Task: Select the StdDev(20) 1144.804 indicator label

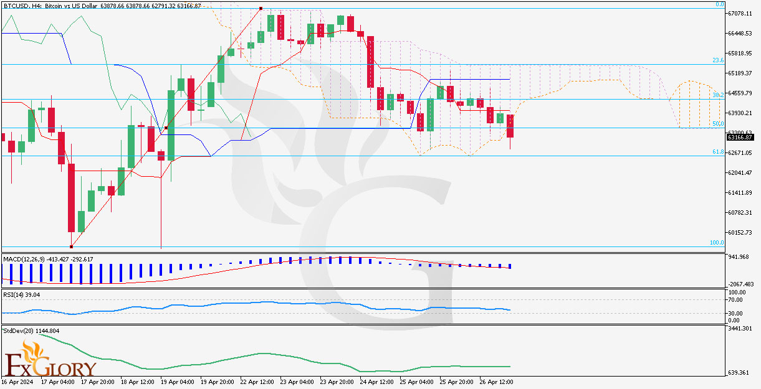Action: 31,330
